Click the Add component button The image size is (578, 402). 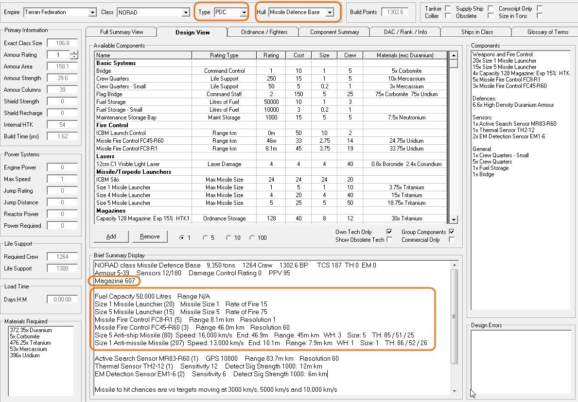click(x=111, y=237)
